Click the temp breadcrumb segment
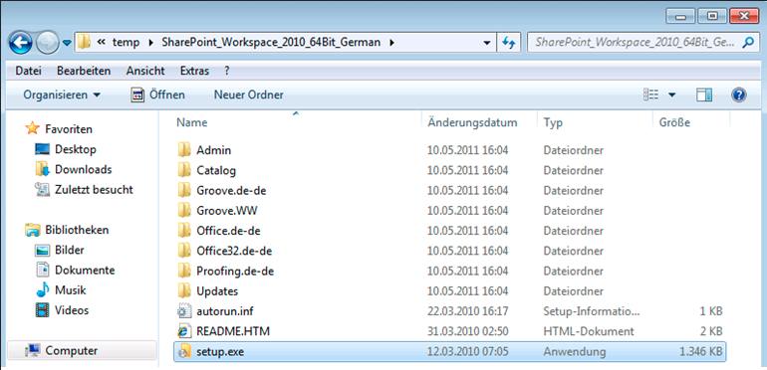 click(126, 43)
